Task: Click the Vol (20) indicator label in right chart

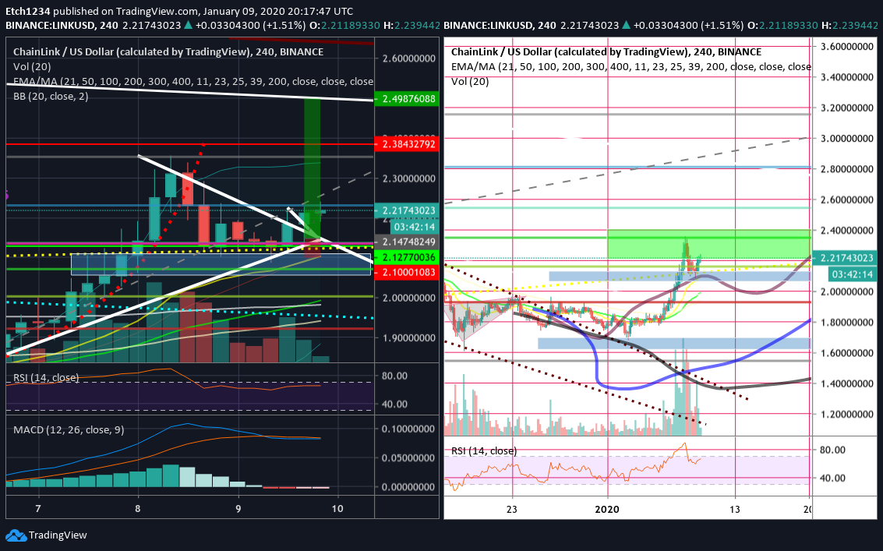Action: pyautogui.click(x=470, y=81)
